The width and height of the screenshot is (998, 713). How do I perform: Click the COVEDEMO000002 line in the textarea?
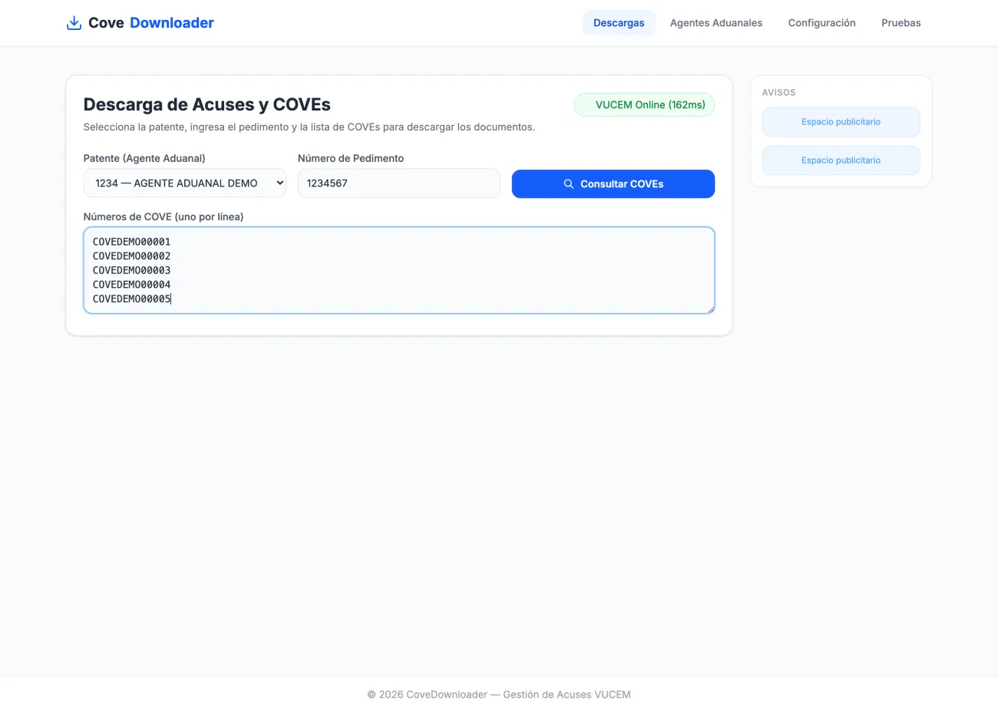coord(132,256)
